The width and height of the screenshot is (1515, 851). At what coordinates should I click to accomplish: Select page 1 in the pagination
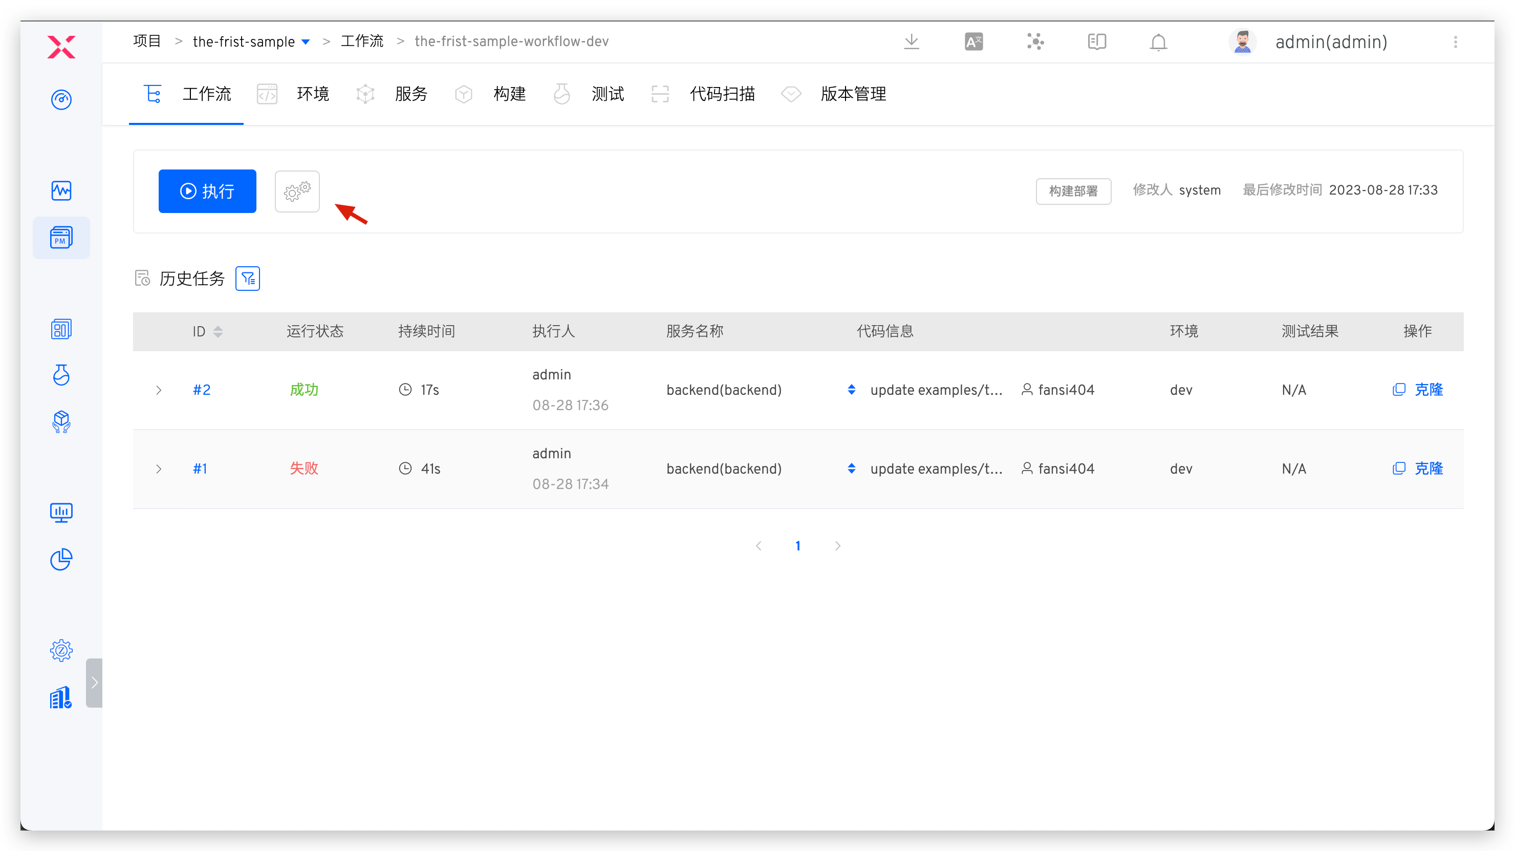pyautogui.click(x=797, y=545)
